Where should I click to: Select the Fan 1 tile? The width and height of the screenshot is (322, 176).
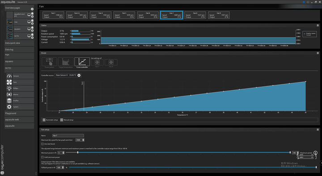coord(53,15)
